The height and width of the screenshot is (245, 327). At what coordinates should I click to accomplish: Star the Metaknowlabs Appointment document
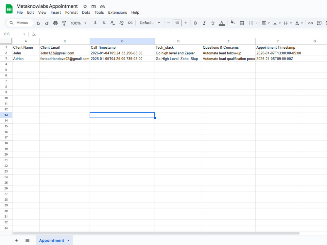point(85,7)
